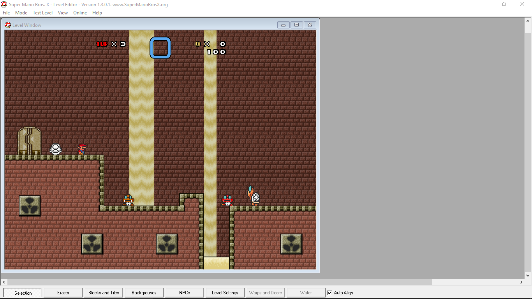
Task: Activate the Selection tool button
Action: pos(23,293)
